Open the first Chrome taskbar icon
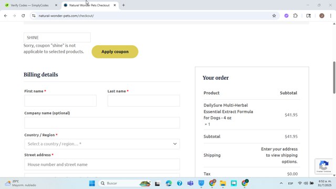The image size is (336, 189). tap(212, 183)
